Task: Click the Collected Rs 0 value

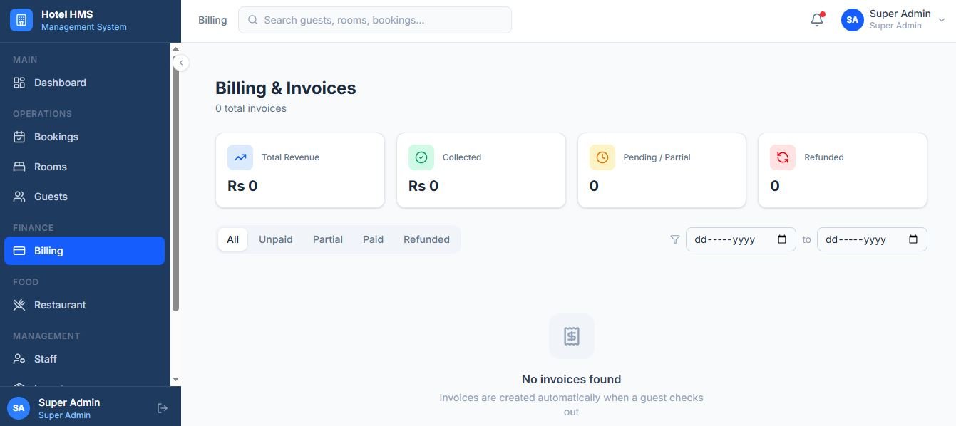Action: point(423,186)
